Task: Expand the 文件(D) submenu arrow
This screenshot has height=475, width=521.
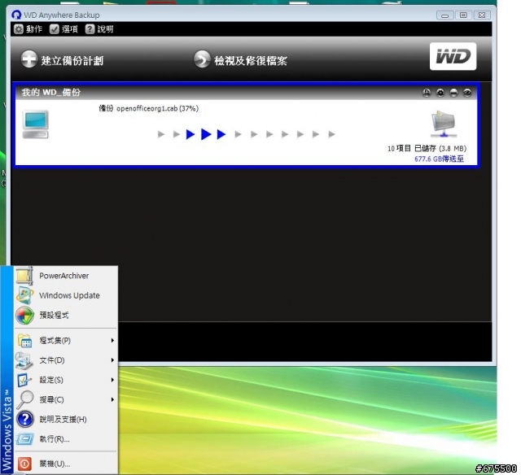Action: [x=112, y=360]
